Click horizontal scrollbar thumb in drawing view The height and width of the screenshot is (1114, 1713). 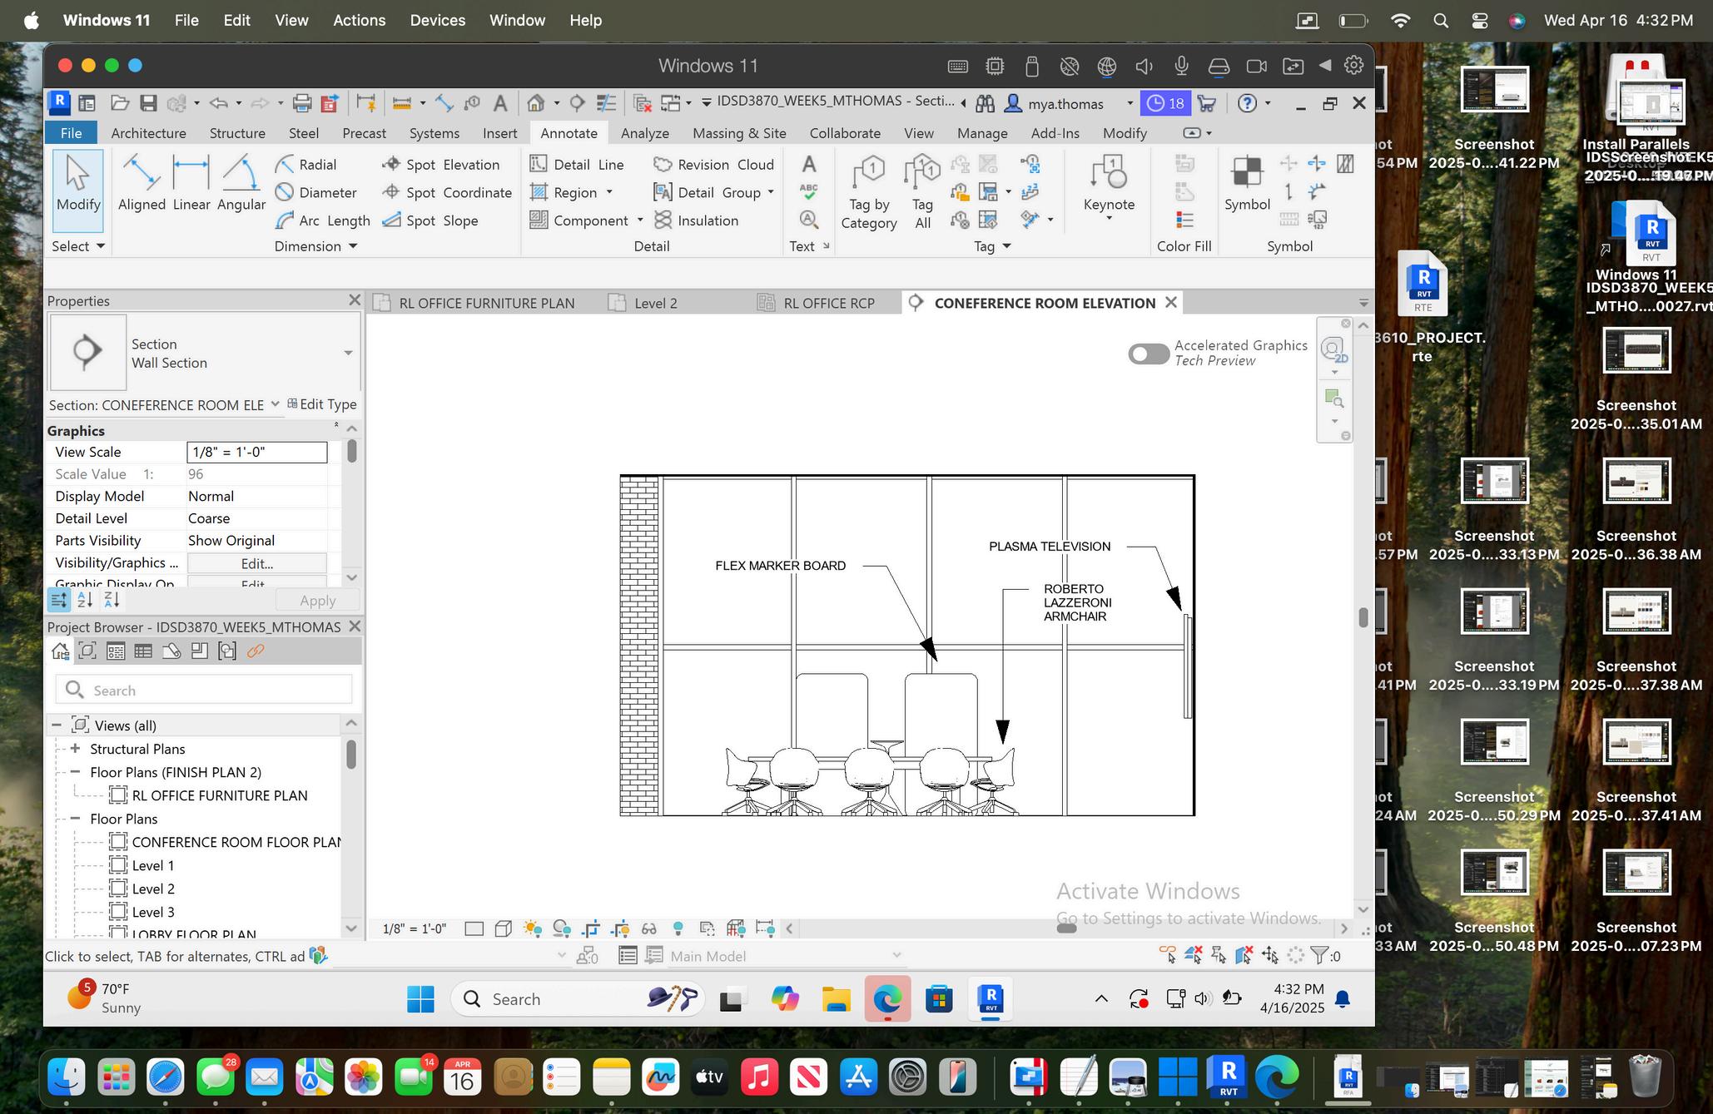tap(1066, 928)
